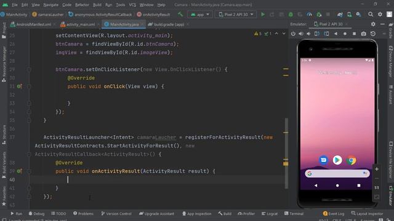Click warnings count indicator in editor

pos(258,34)
